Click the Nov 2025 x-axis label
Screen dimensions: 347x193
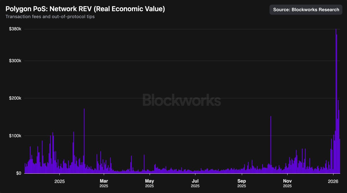(x=287, y=183)
